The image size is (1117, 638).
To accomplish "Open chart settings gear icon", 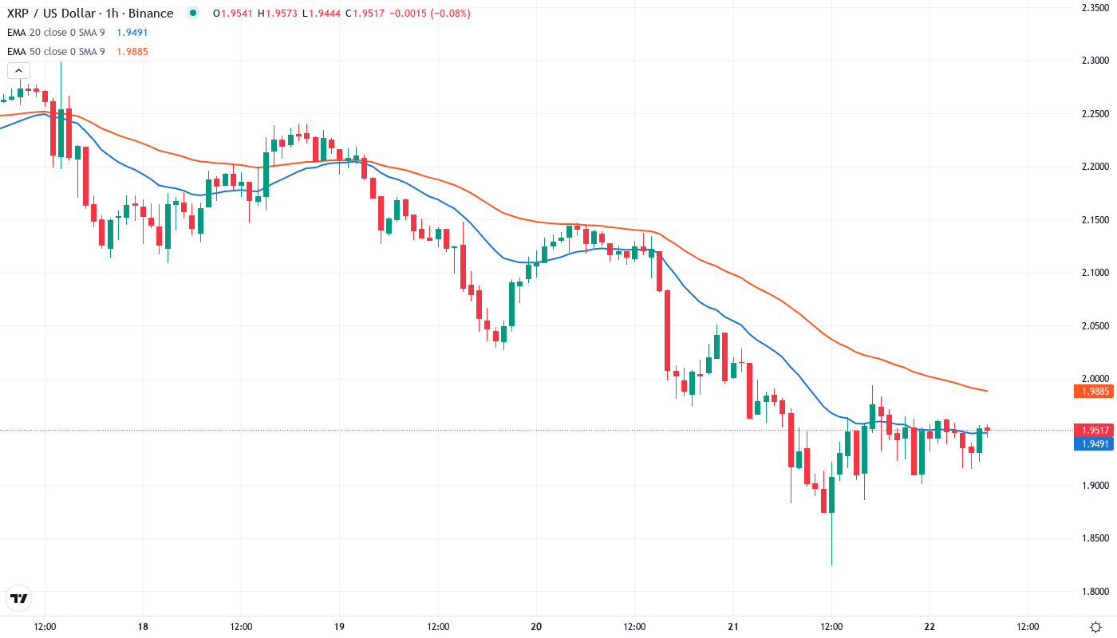I will coord(1096,627).
